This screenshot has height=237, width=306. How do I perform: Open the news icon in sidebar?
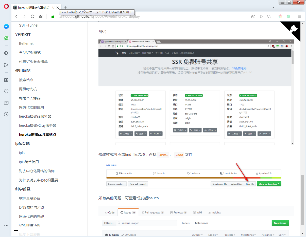(6, 103)
